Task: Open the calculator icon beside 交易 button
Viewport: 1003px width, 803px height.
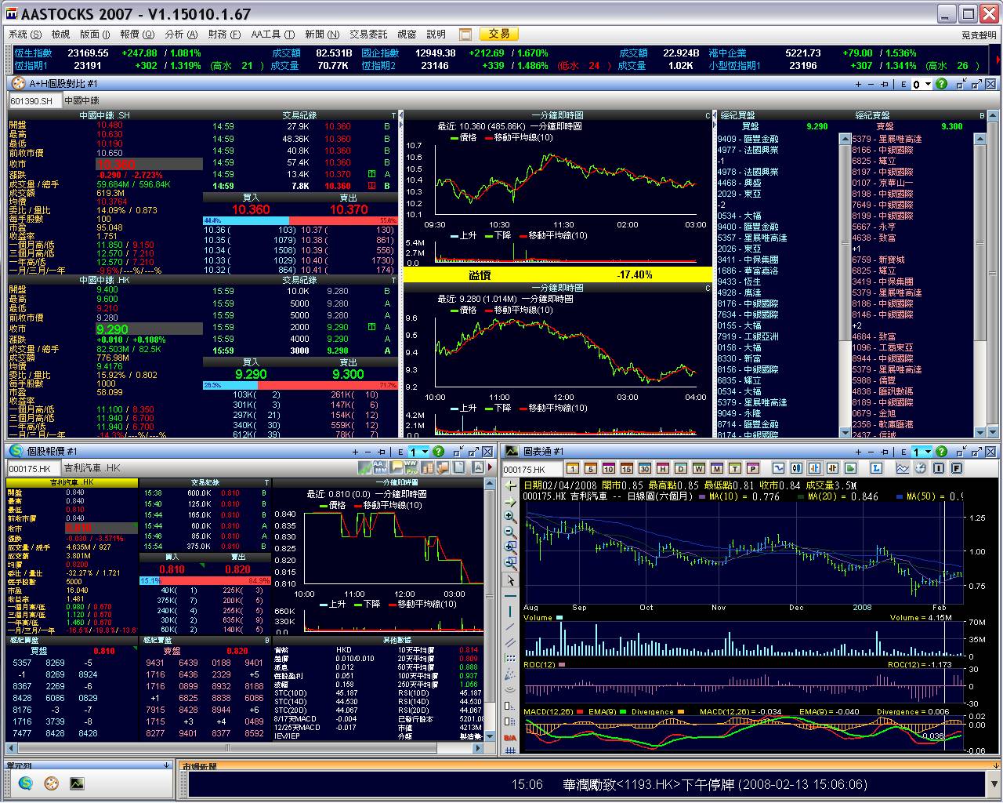Action: pos(465,35)
